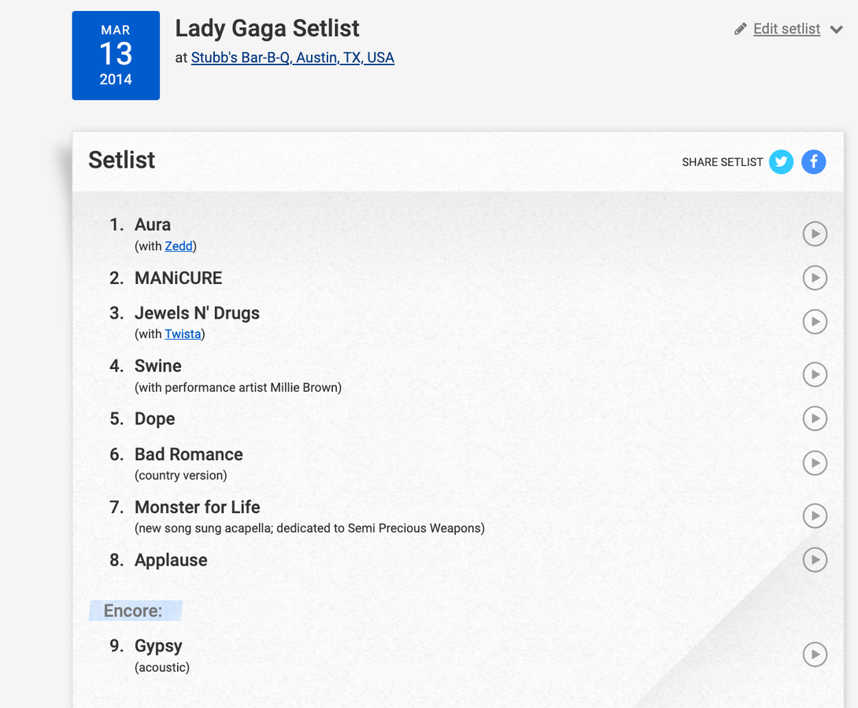Open the Zedd artist link
Screen dimensions: 858x708
click(179, 246)
